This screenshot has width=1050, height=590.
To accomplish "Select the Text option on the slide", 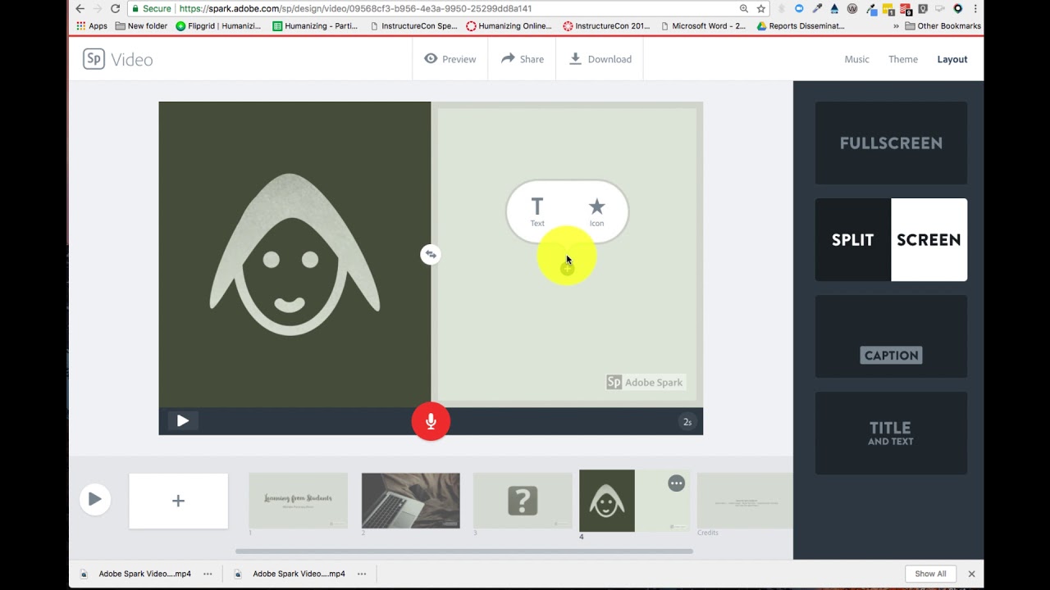I will [x=537, y=211].
